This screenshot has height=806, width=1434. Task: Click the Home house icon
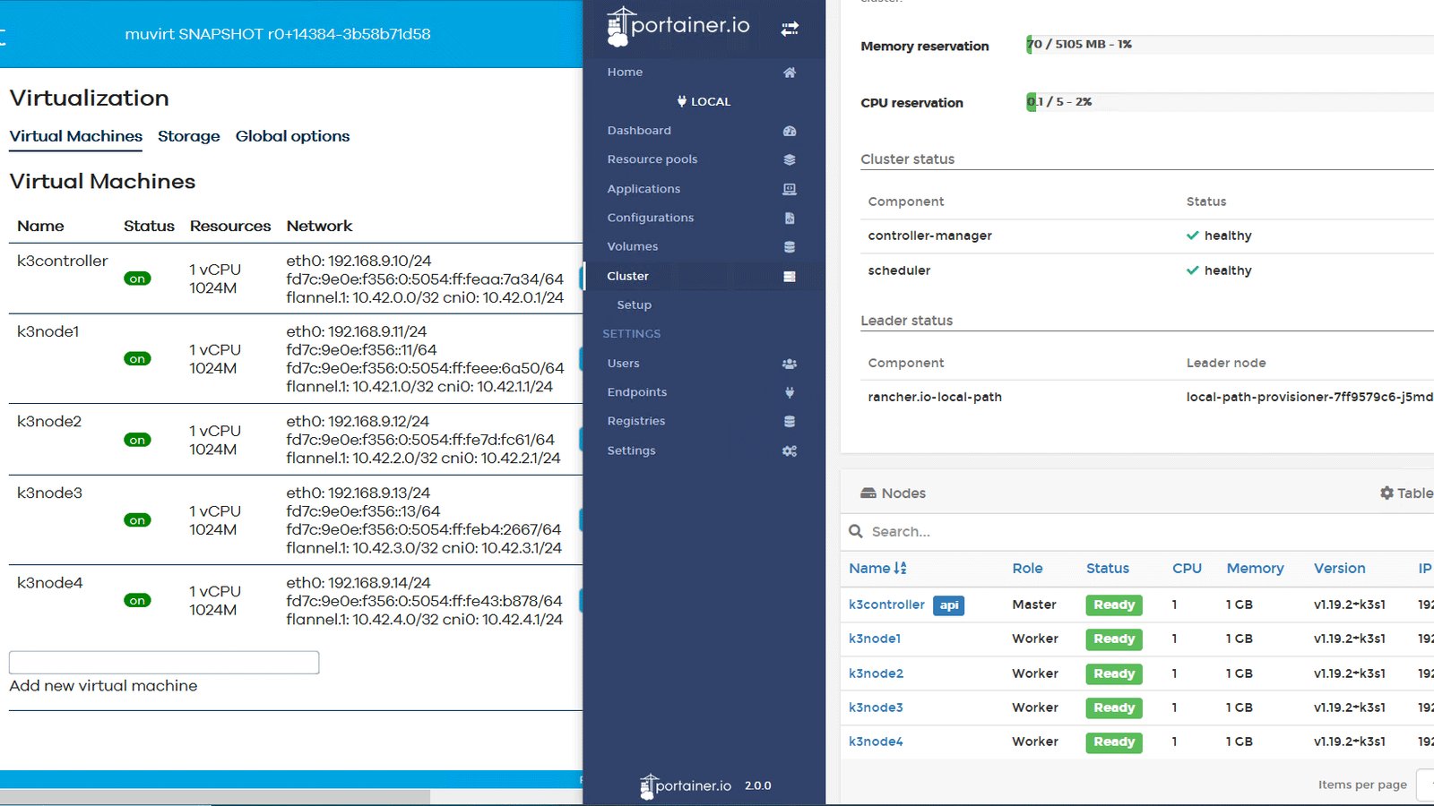coord(790,73)
